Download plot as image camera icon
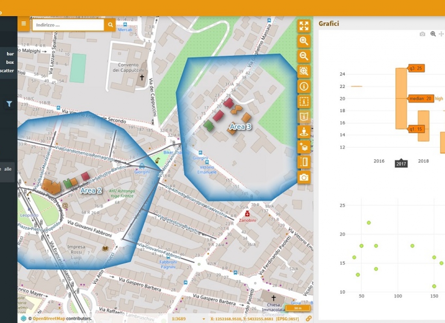This screenshot has height=323, width=445. point(422,34)
